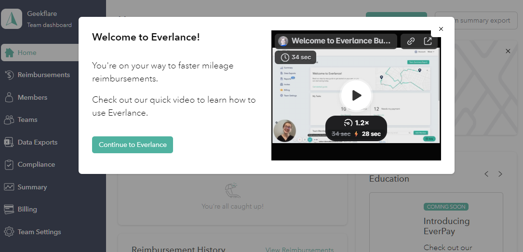Viewport: 523px width, 252px height.
Task: Click the beach umbrella caught-up icon
Action: pyautogui.click(x=232, y=190)
